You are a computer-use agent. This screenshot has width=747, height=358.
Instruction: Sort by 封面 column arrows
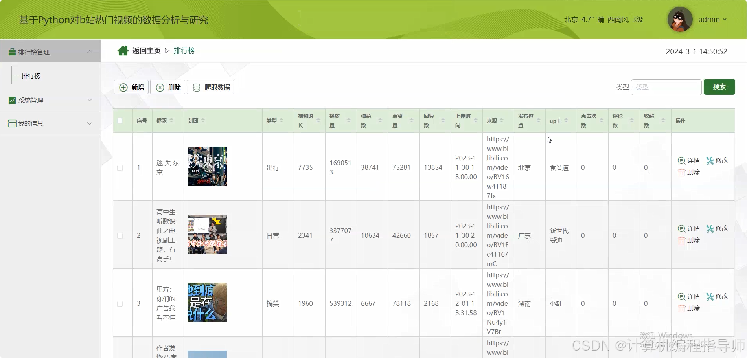203,120
